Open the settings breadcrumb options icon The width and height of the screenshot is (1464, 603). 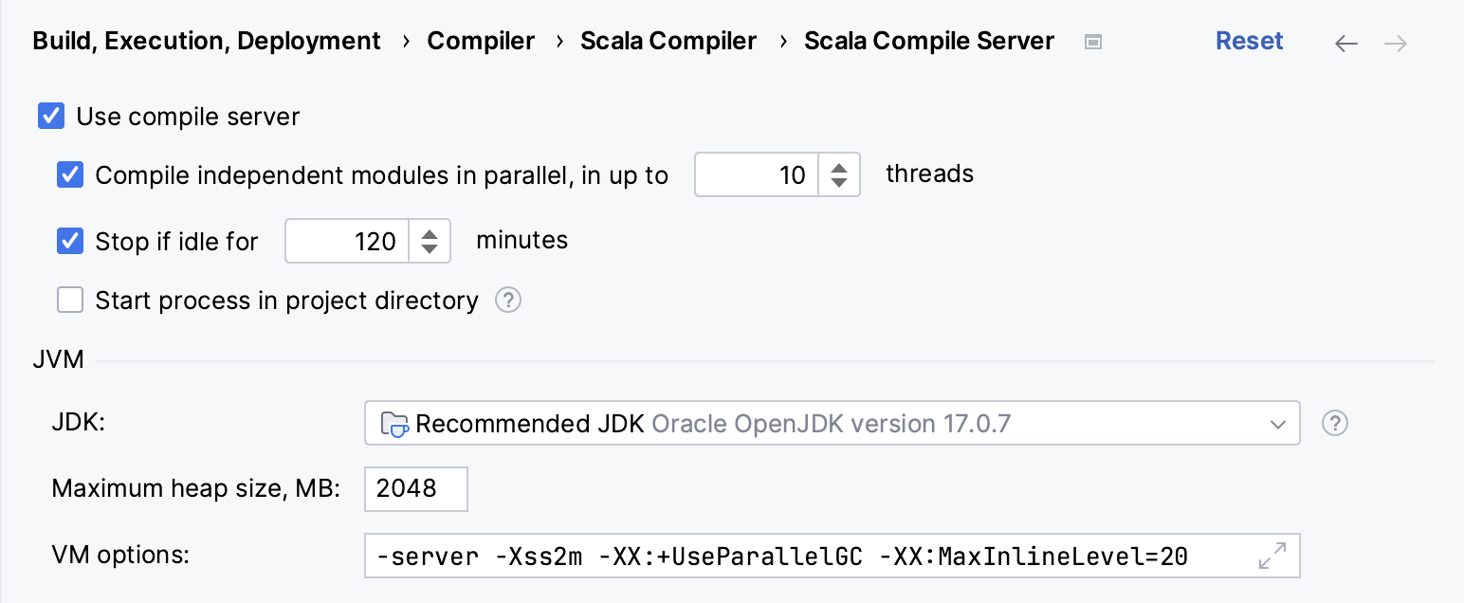click(x=1091, y=43)
